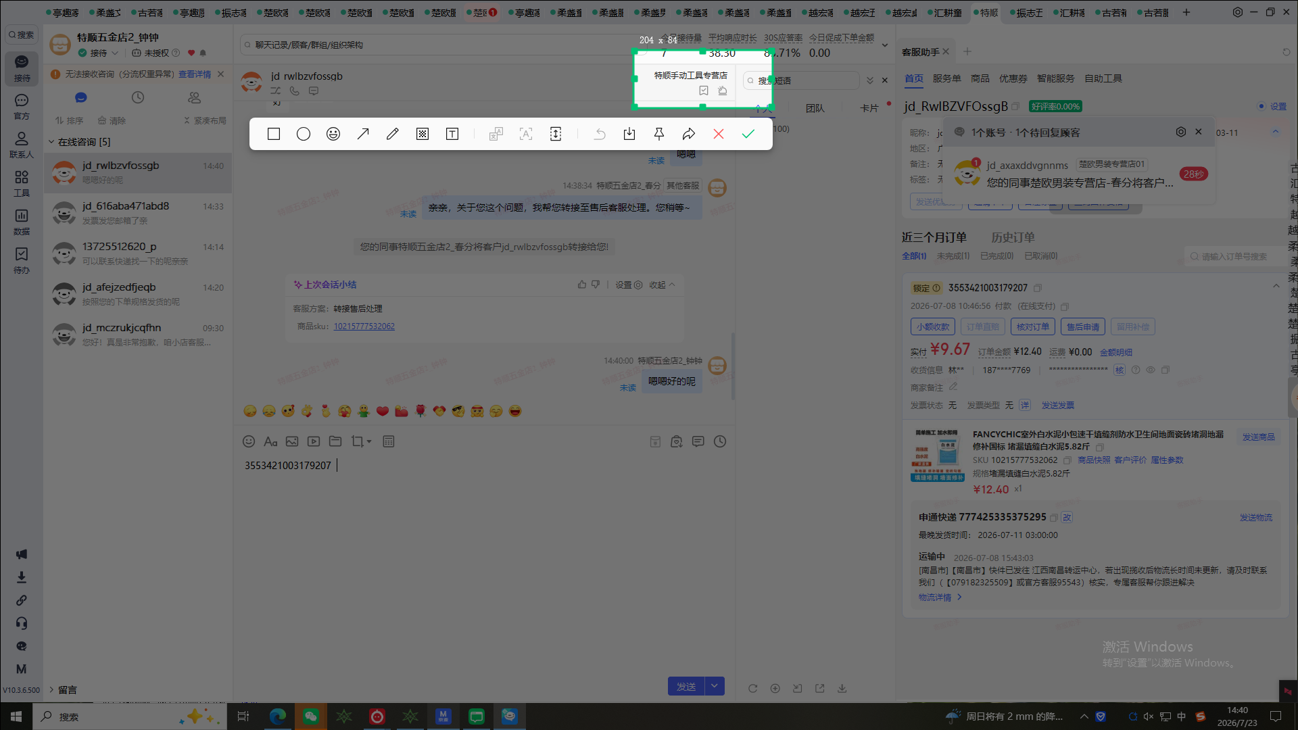
Task: Cancel the screenshot with the red X
Action: pyautogui.click(x=719, y=134)
